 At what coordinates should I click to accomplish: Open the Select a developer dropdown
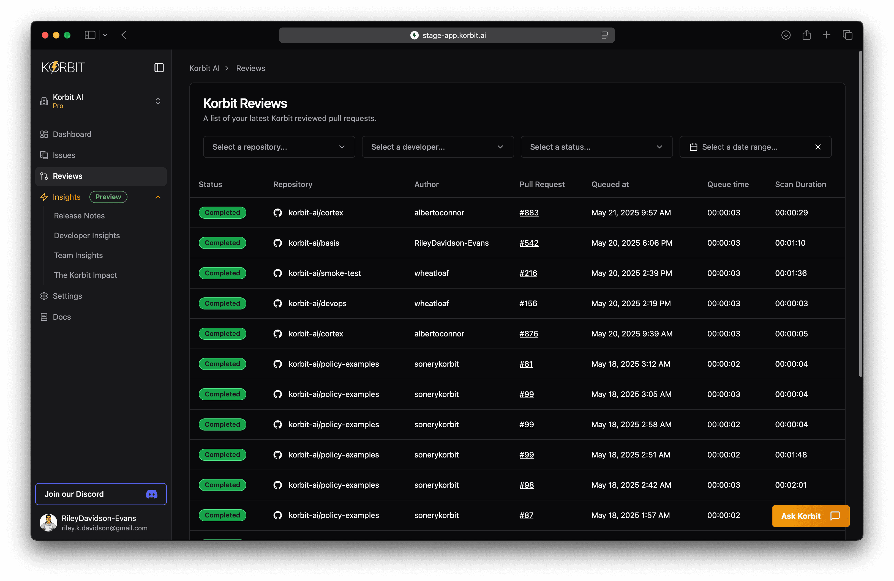tap(438, 147)
